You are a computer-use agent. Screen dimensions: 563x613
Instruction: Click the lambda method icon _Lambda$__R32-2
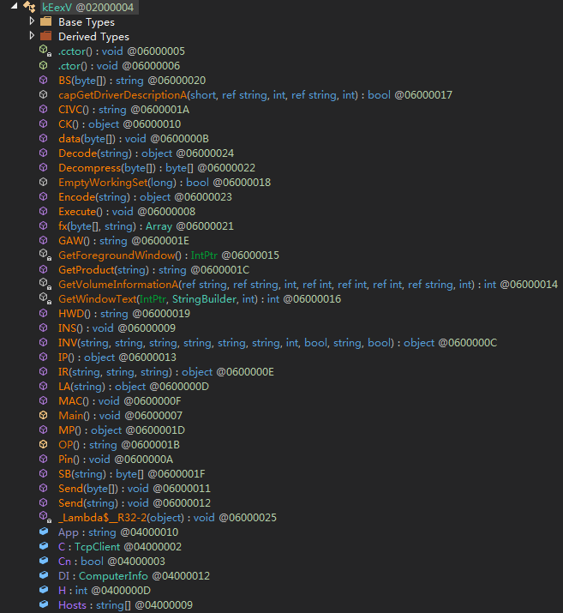44,517
